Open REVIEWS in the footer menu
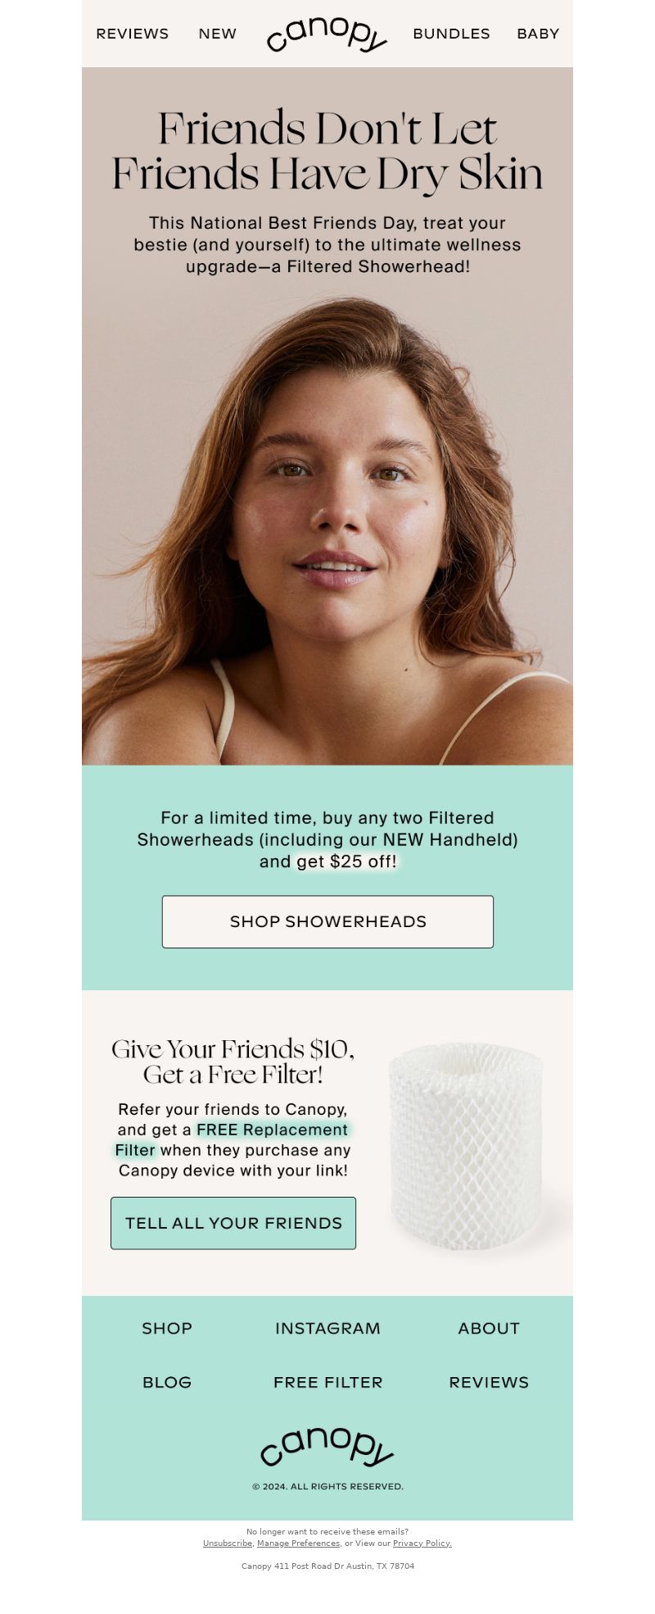 (x=489, y=1382)
